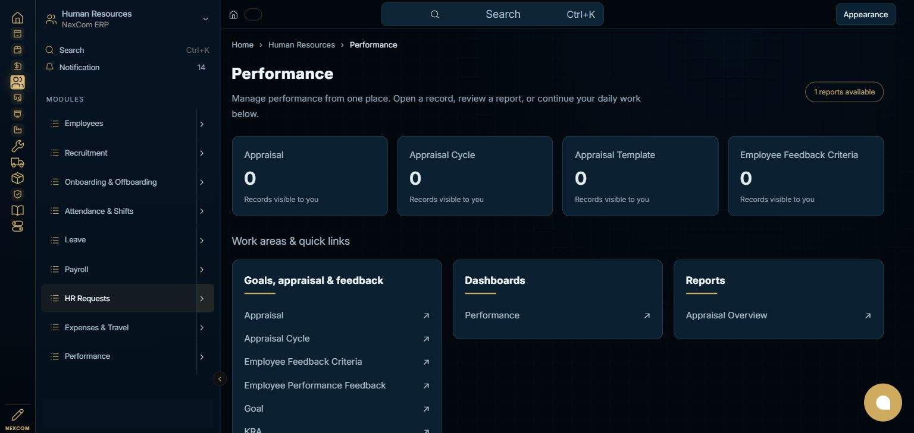
Task: Open the Appraisal Template records card
Action: [640, 176]
